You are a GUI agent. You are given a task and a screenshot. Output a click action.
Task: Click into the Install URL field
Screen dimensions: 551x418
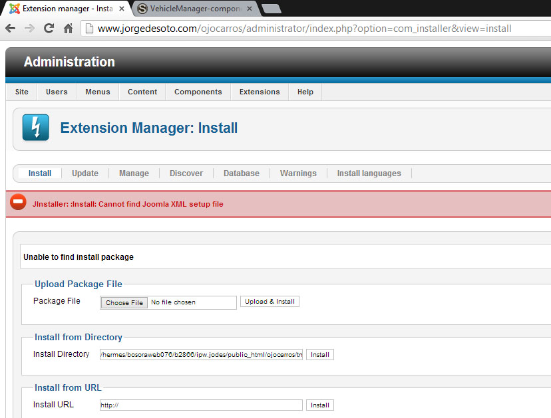tap(201, 405)
